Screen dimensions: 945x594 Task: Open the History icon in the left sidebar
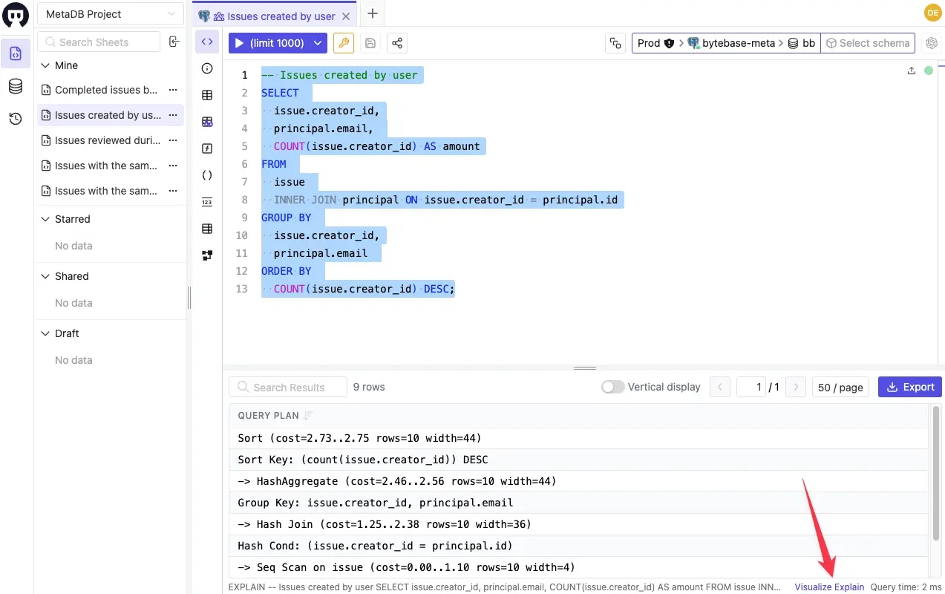point(16,119)
